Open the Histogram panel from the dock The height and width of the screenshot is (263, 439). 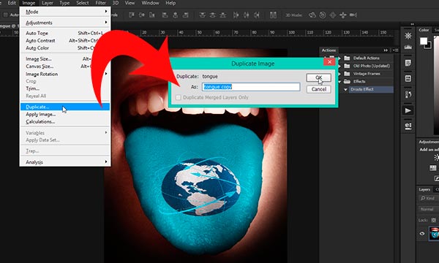click(408, 47)
